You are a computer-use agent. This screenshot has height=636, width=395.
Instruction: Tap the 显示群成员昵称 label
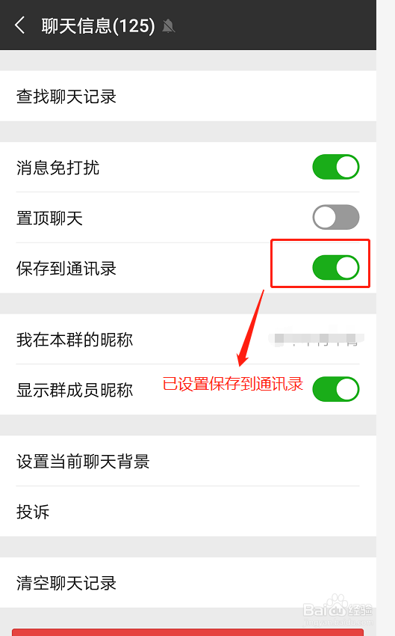click(x=75, y=390)
